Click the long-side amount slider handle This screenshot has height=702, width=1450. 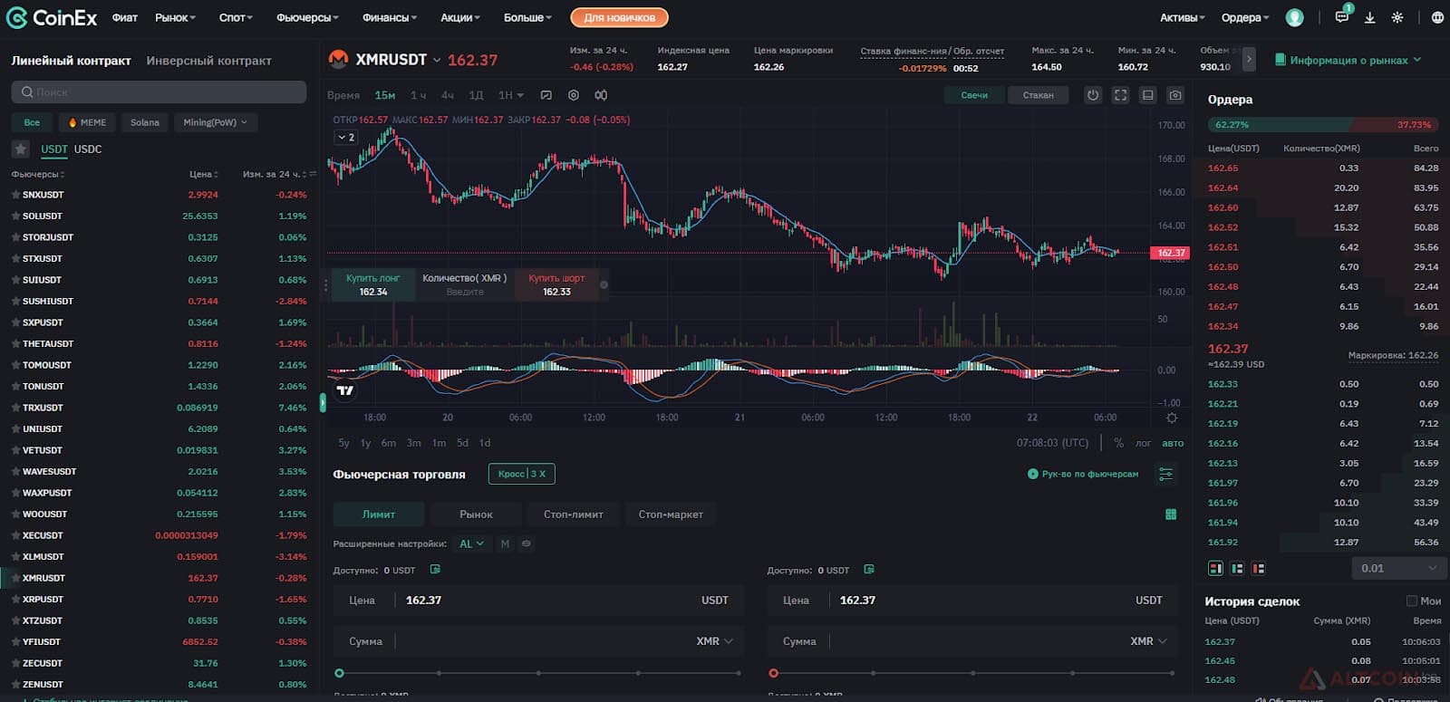(x=339, y=673)
